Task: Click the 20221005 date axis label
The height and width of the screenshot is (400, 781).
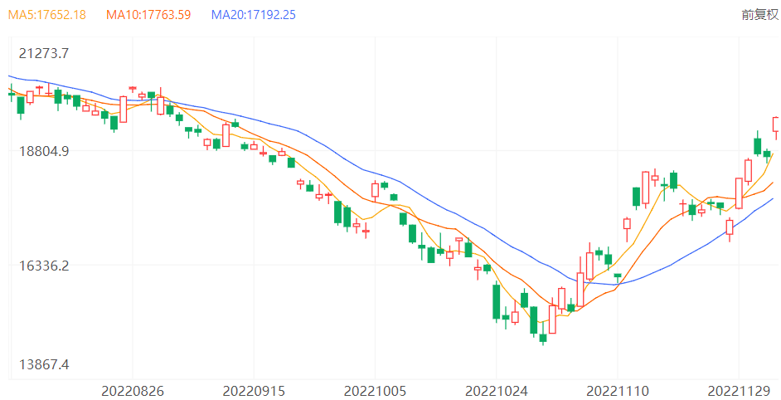Action: (x=375, y=391)
